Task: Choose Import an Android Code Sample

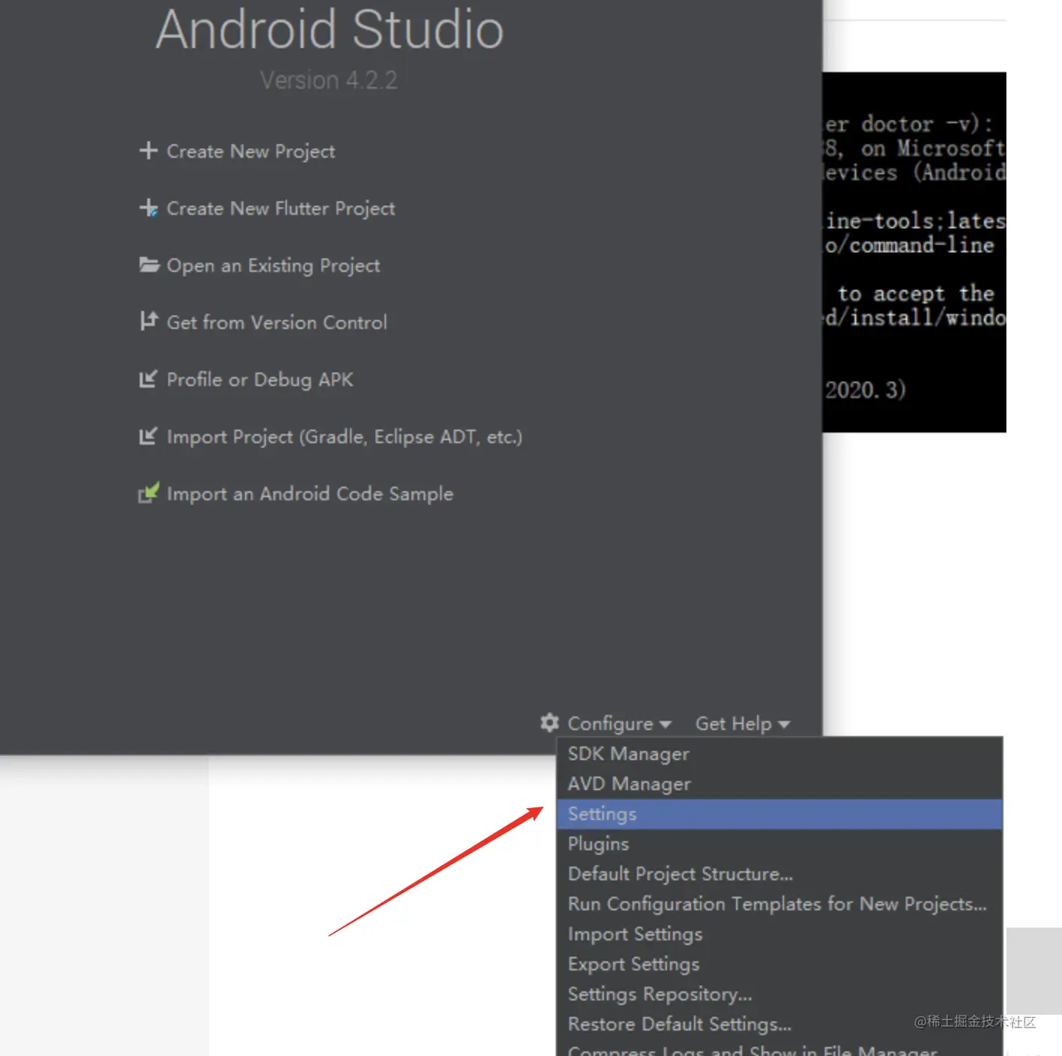Action: click(x=310, y=493)
